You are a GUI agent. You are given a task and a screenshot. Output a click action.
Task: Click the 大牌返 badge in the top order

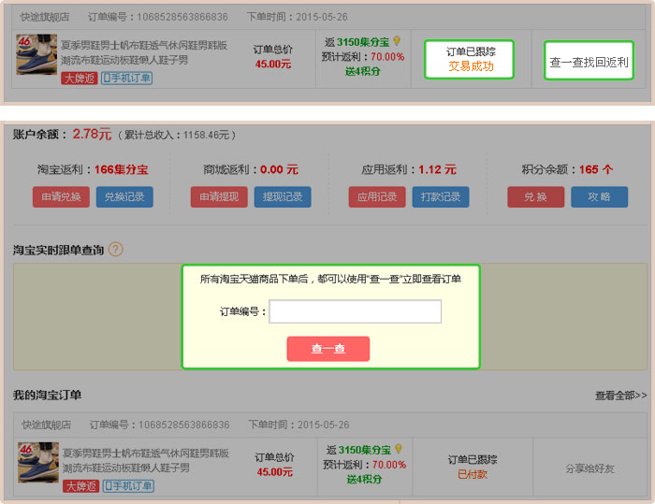coord(80,78)
